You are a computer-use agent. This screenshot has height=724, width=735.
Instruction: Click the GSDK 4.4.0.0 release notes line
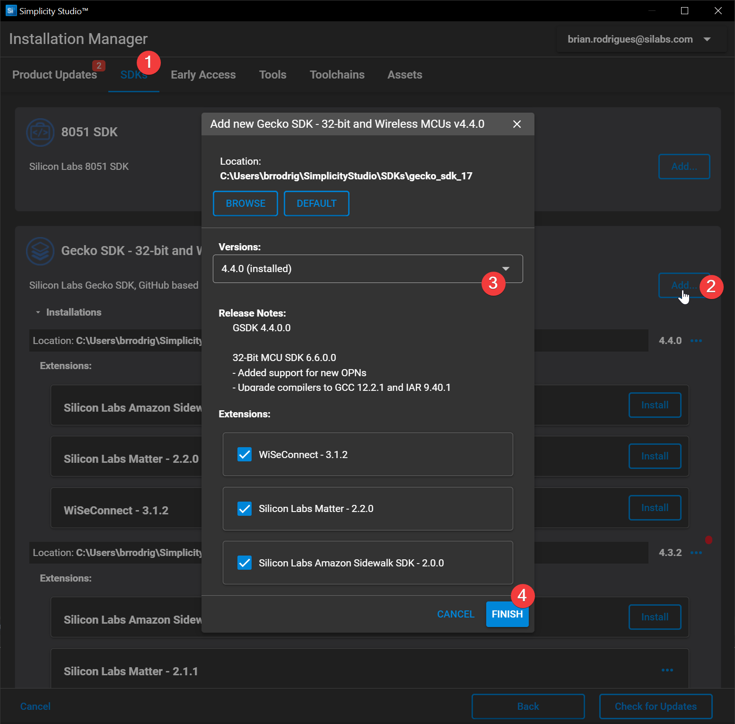coord(262,328)
